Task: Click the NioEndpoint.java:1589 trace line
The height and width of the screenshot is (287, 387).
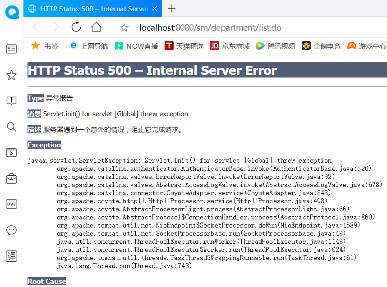Action: point(208,226)
